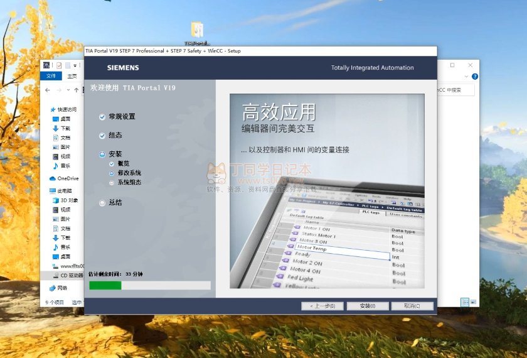Switch Explorer to large icons view
Viewport: 527px width, 358px height.
473,302
